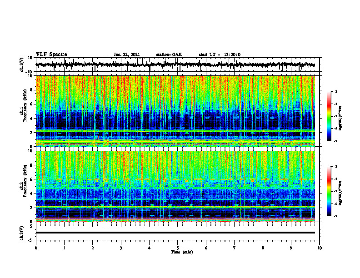Click the "-7" label on the ch.1 color bar
This screenshot has width=360, height=278.
(x=335, y=141)
